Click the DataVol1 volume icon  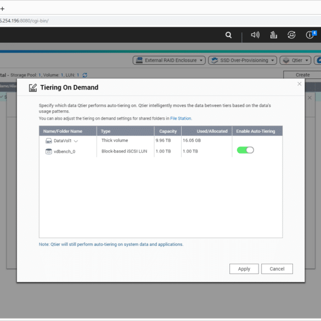(x=48, y=141)
